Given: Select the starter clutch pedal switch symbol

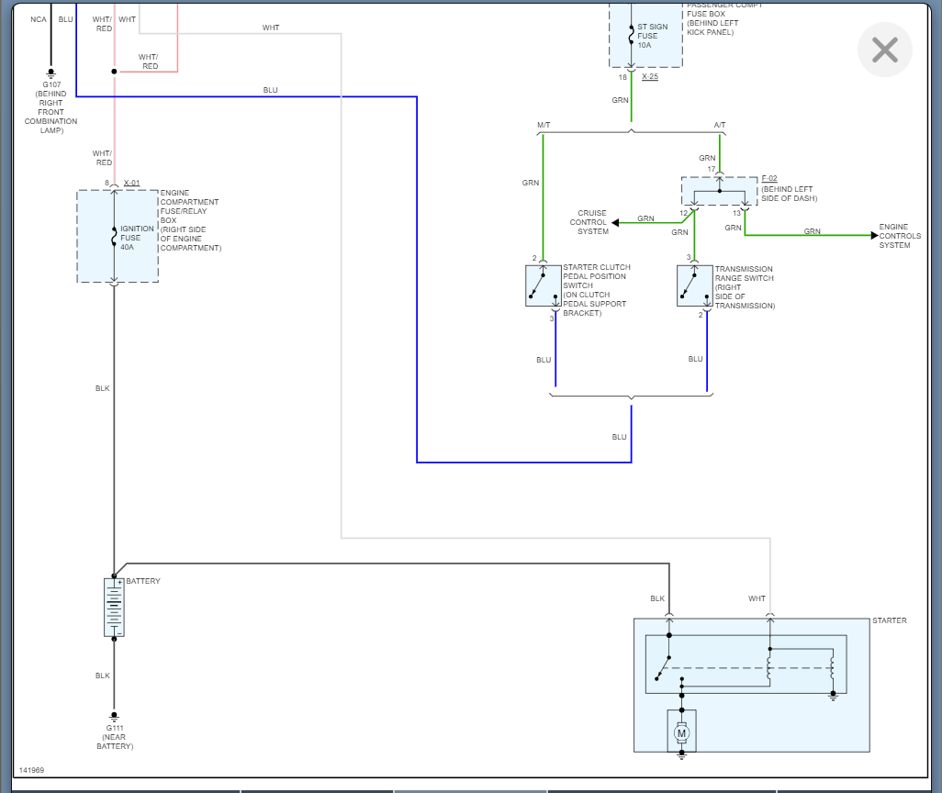Looking at the screenshot, I should coord(544,286).
